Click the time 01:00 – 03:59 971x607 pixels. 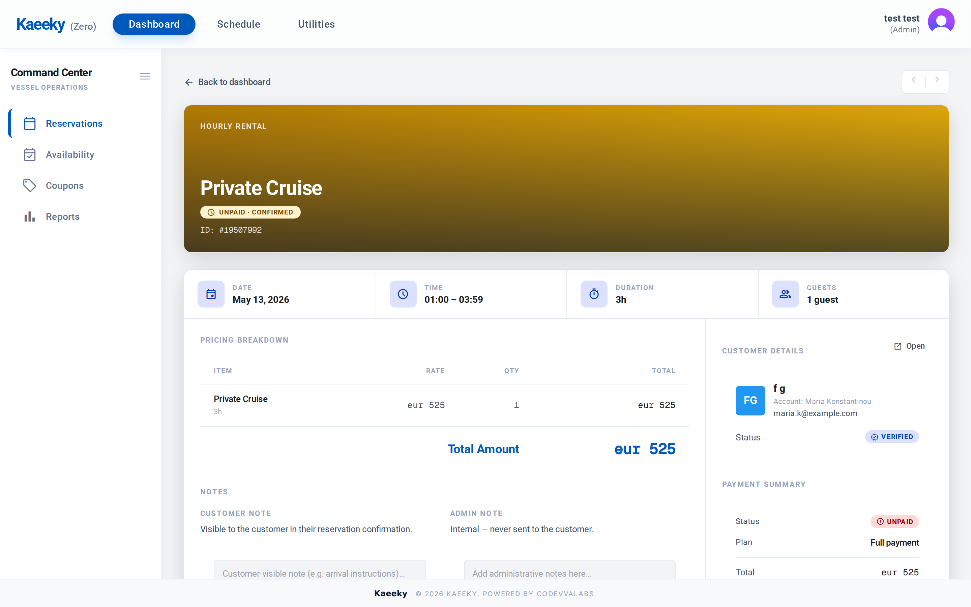(454, 300)
